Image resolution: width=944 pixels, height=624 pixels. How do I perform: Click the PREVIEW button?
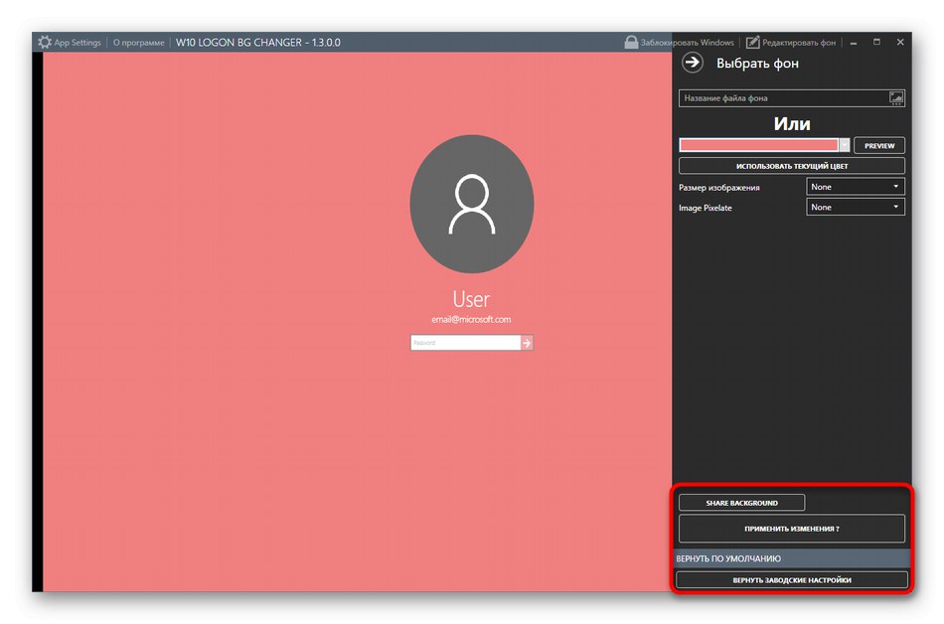point(879,146)
